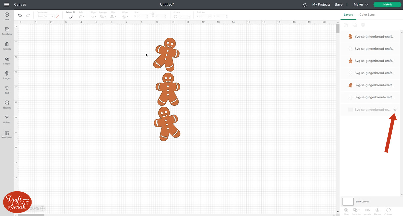
Task: Click Layers panel scroll-down arrow
Action: pyautogui.click(x=401, y=195)
